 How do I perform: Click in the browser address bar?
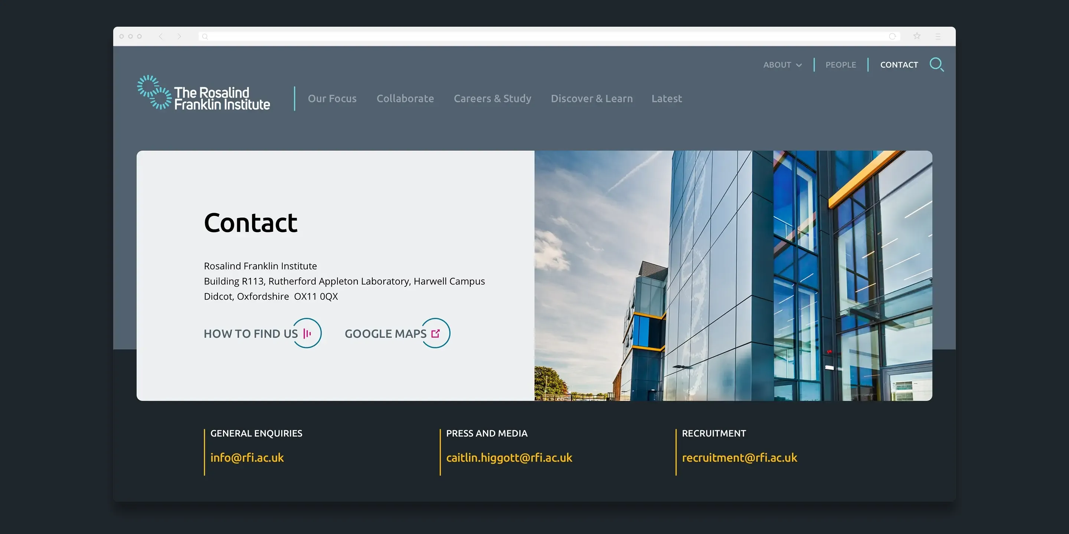pos(549,36)
